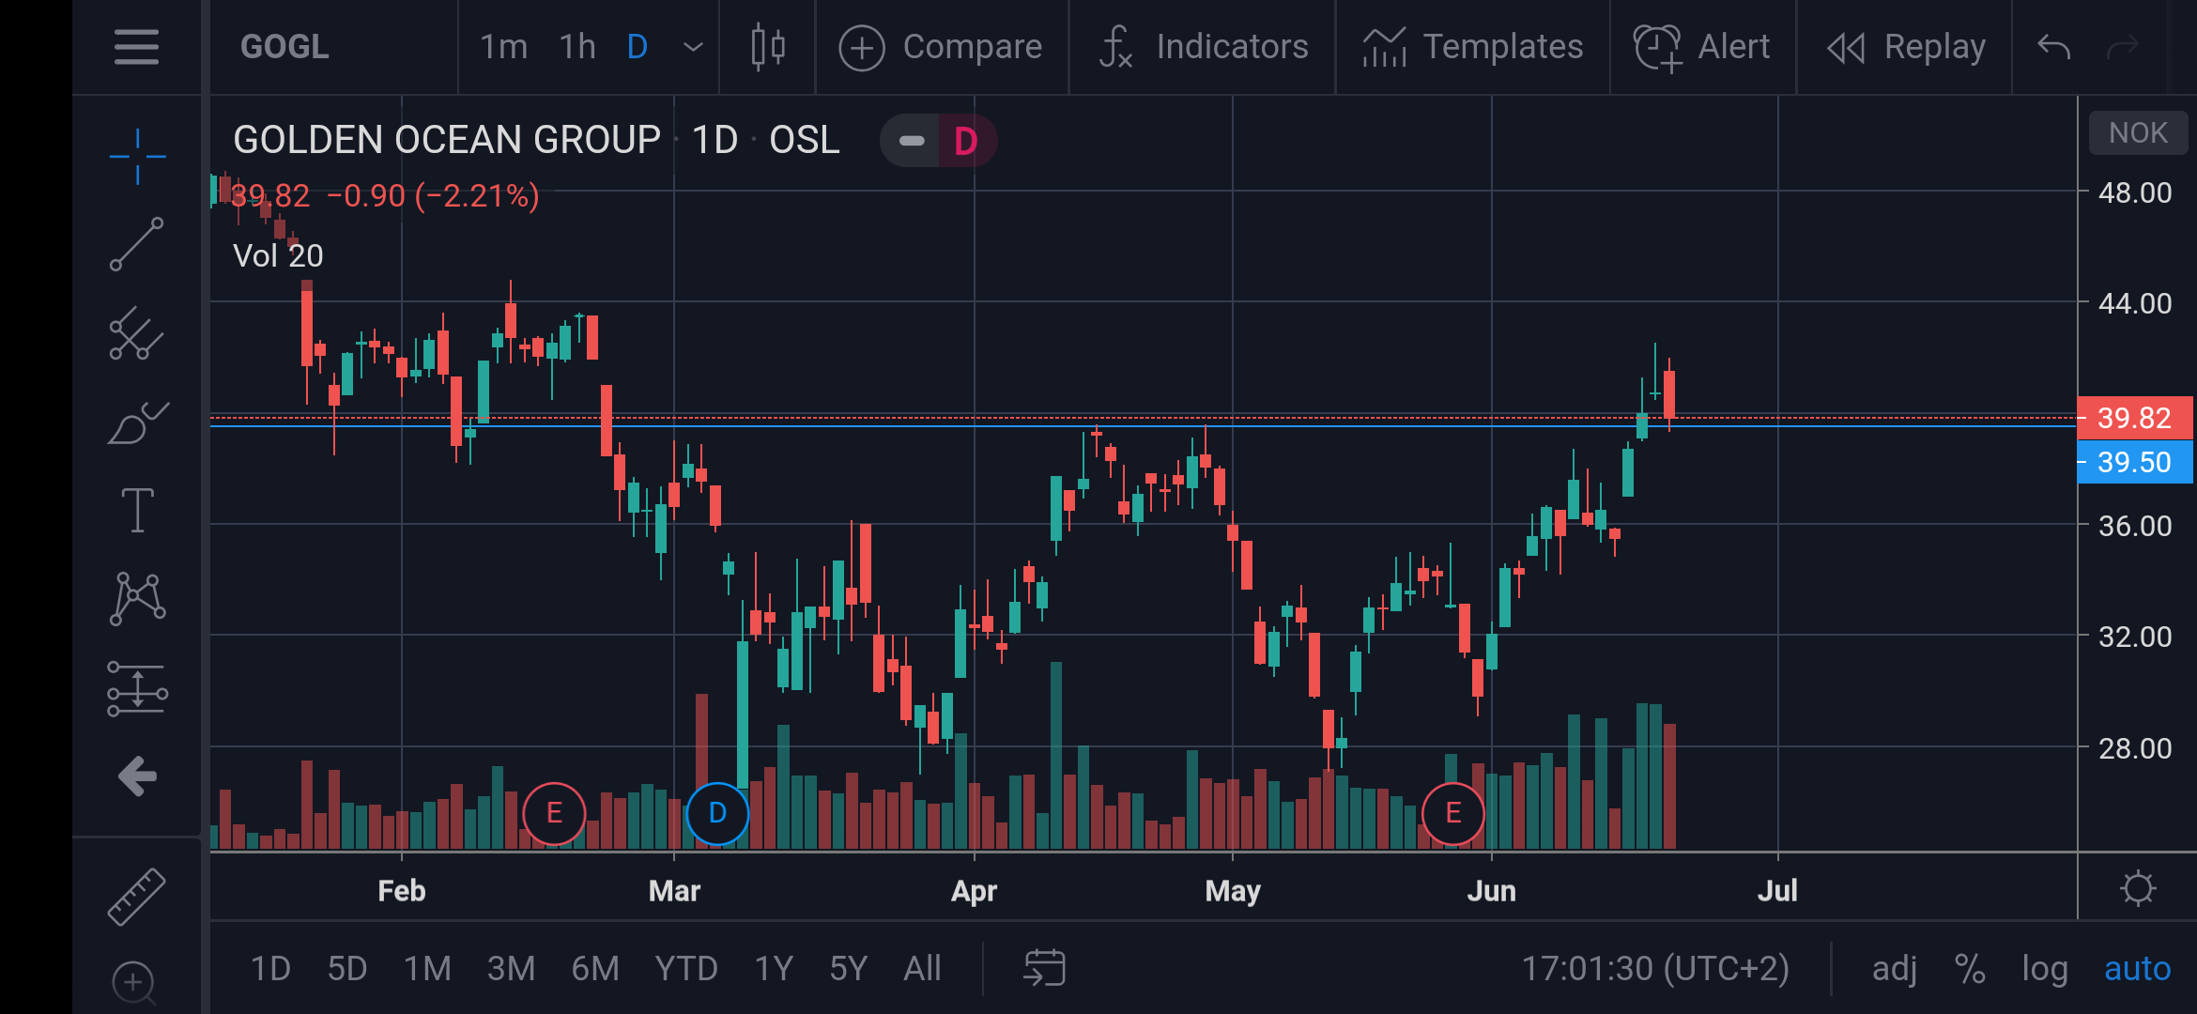Select the XABCD pattern tool
Image resolution: width=2197 pixels, height=1014 pixels.
137,598
